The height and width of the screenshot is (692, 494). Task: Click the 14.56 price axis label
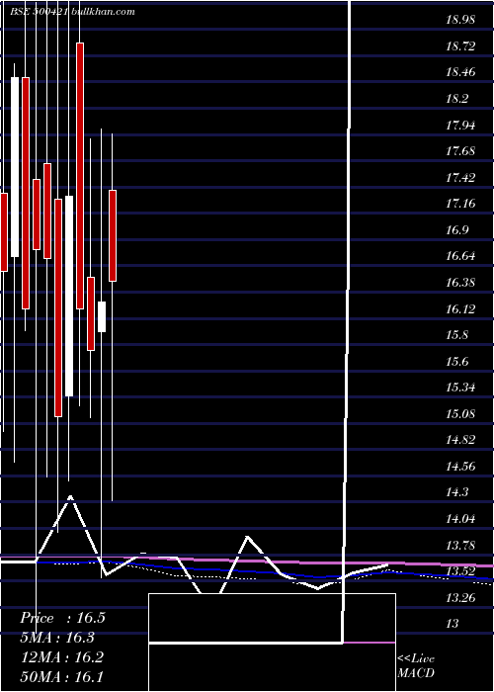tap(460, 466)
